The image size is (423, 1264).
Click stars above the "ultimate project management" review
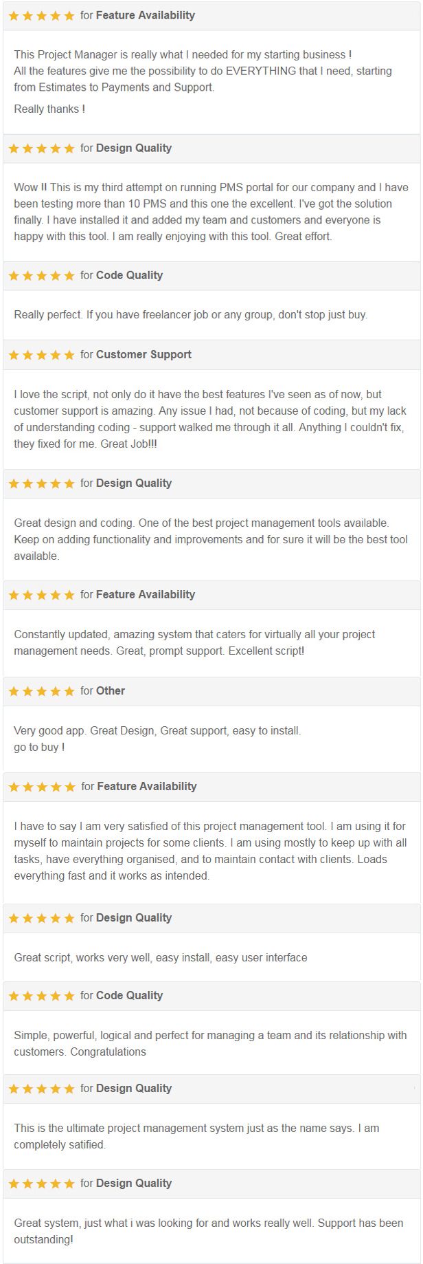pos(41,1089)
